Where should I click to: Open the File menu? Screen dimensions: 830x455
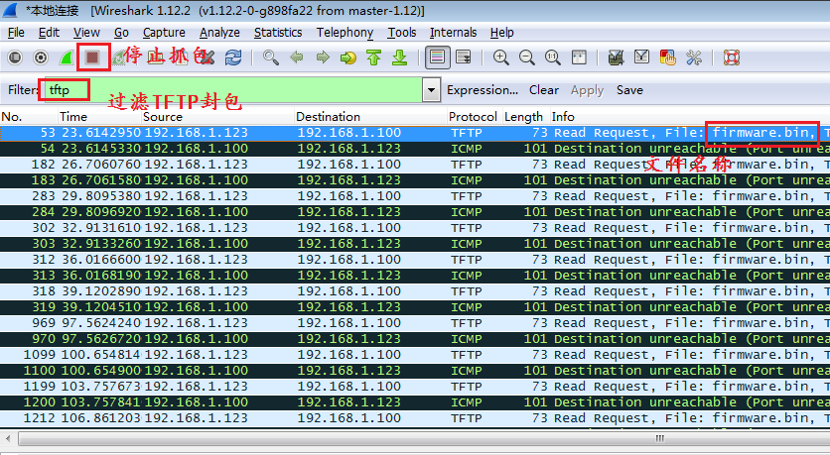click(x=16, y=33)
